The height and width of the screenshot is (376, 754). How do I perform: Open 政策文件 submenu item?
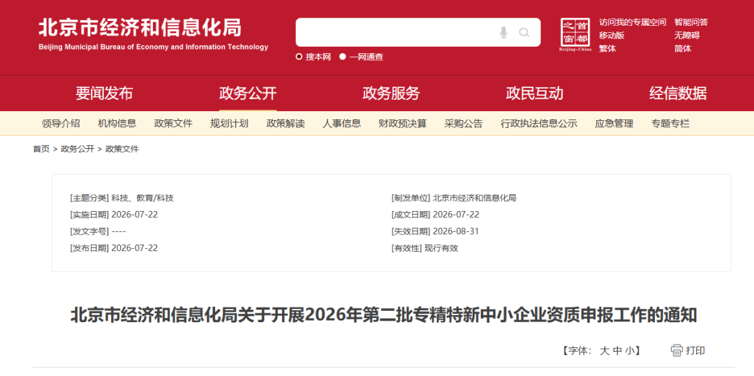173,124
